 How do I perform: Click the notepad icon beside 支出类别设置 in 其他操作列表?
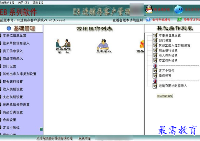pyautogui.click(x=155, y=61)
